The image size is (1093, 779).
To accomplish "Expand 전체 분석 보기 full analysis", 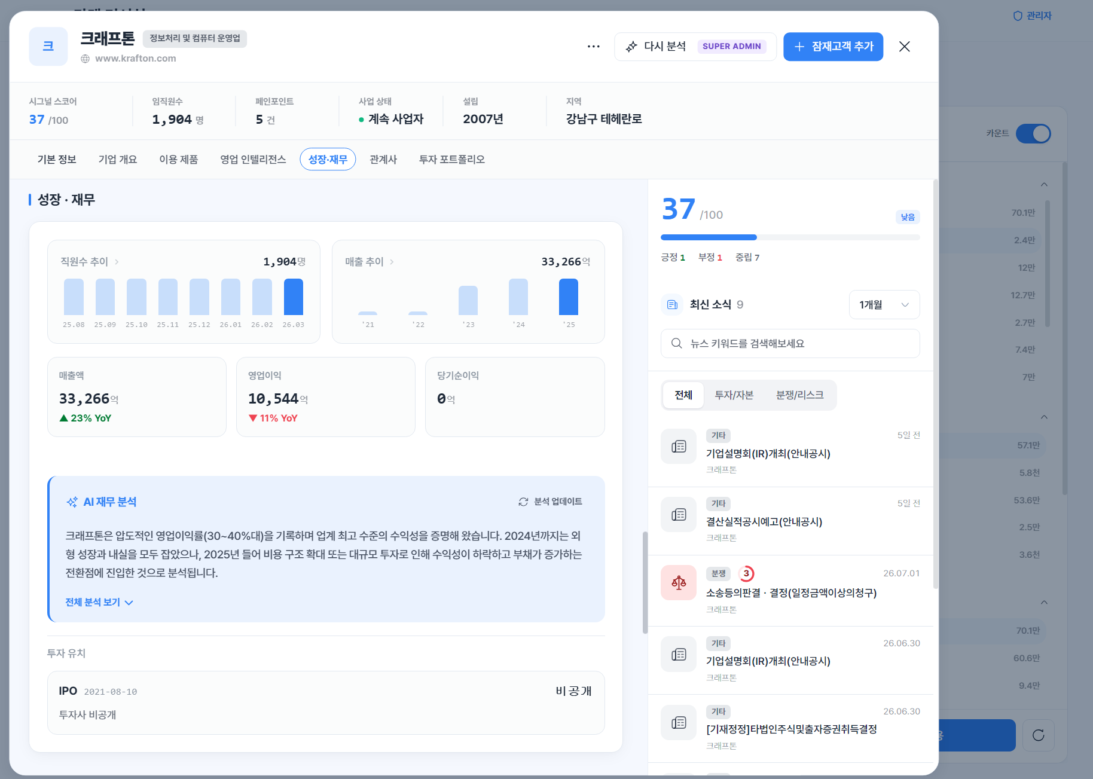I will pos(99,602).
